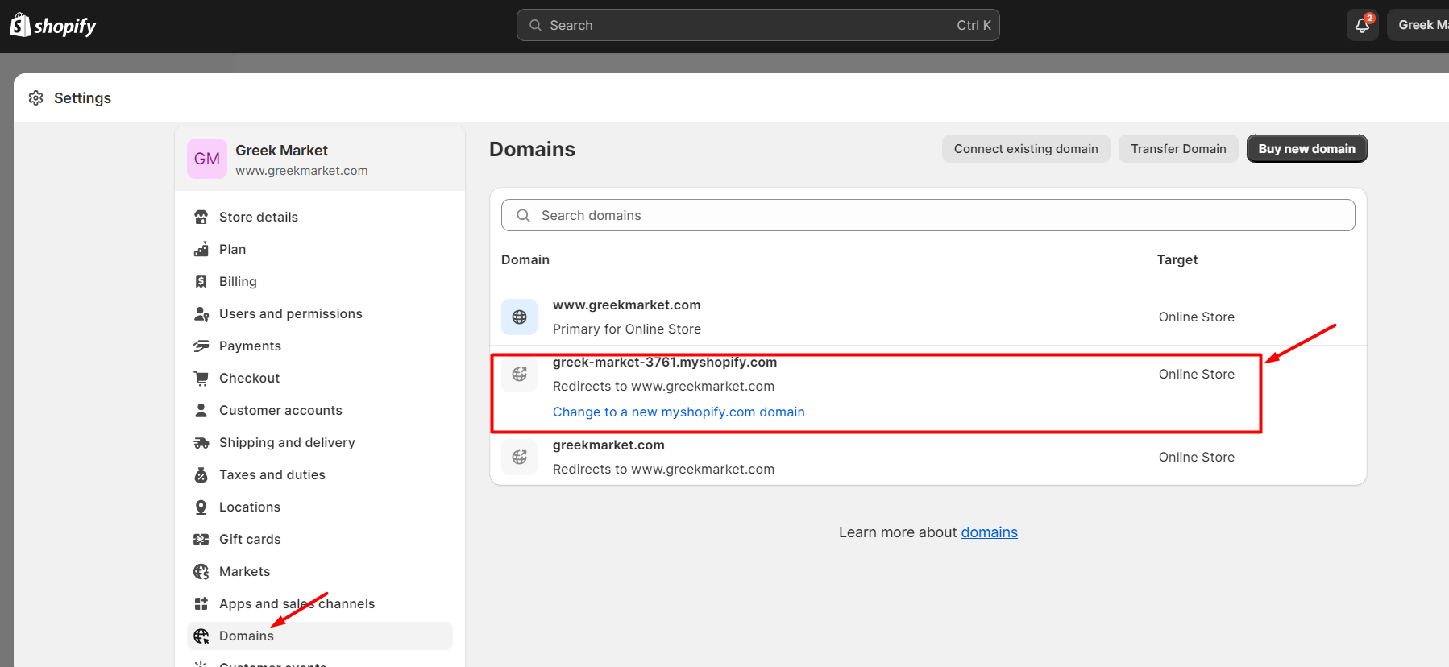Click the Store details shop icon
Viewport: 1449px width, 667px height.
pyautogui.click(x=201, y=217)
